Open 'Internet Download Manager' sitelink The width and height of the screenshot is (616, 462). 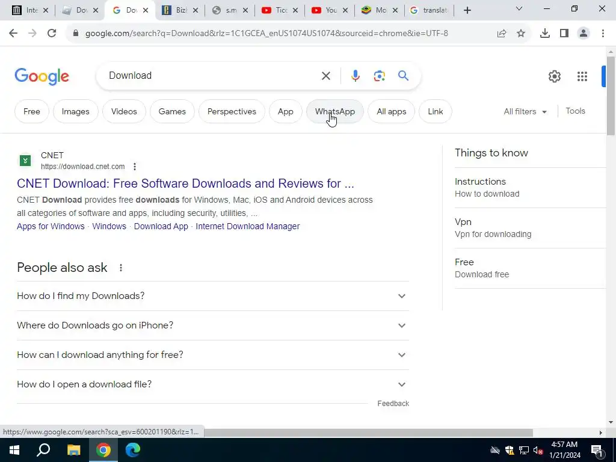click(x=247, y=227)
